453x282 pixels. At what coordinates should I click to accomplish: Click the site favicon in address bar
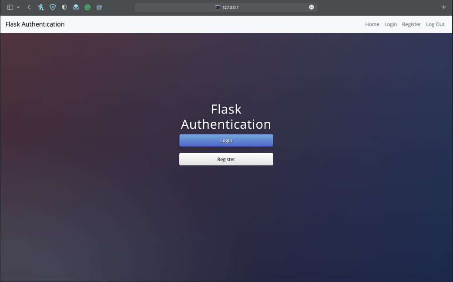[218, 7]
